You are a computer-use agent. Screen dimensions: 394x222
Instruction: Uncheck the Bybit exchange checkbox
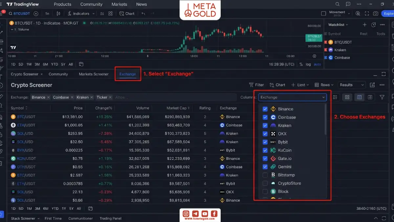pyautogui.click(x=265, y=142)
